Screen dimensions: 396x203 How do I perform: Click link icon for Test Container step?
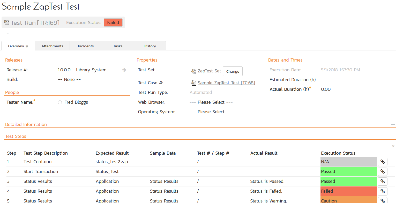click(x=382, y=162)
